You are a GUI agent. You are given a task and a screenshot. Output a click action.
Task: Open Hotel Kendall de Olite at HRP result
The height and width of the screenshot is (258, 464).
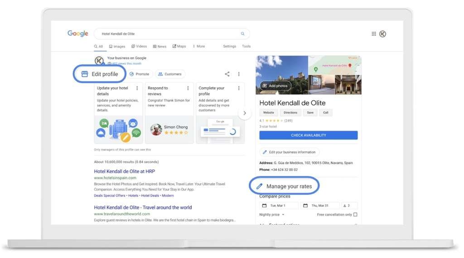(x=124, y=171)
